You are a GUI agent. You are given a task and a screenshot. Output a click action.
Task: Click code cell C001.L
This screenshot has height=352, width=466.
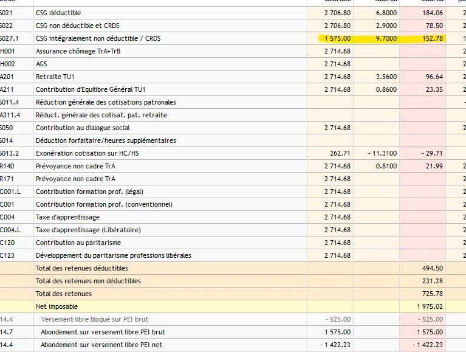click(x=10, y=192)
